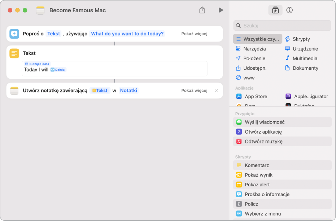Edit the prompt What do you want to do today?
336x221 pixels.
point(127,34)
